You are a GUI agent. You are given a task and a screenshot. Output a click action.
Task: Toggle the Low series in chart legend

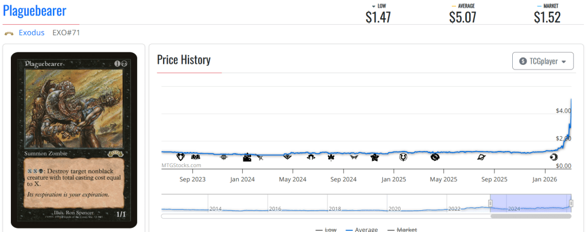point(326,230)
